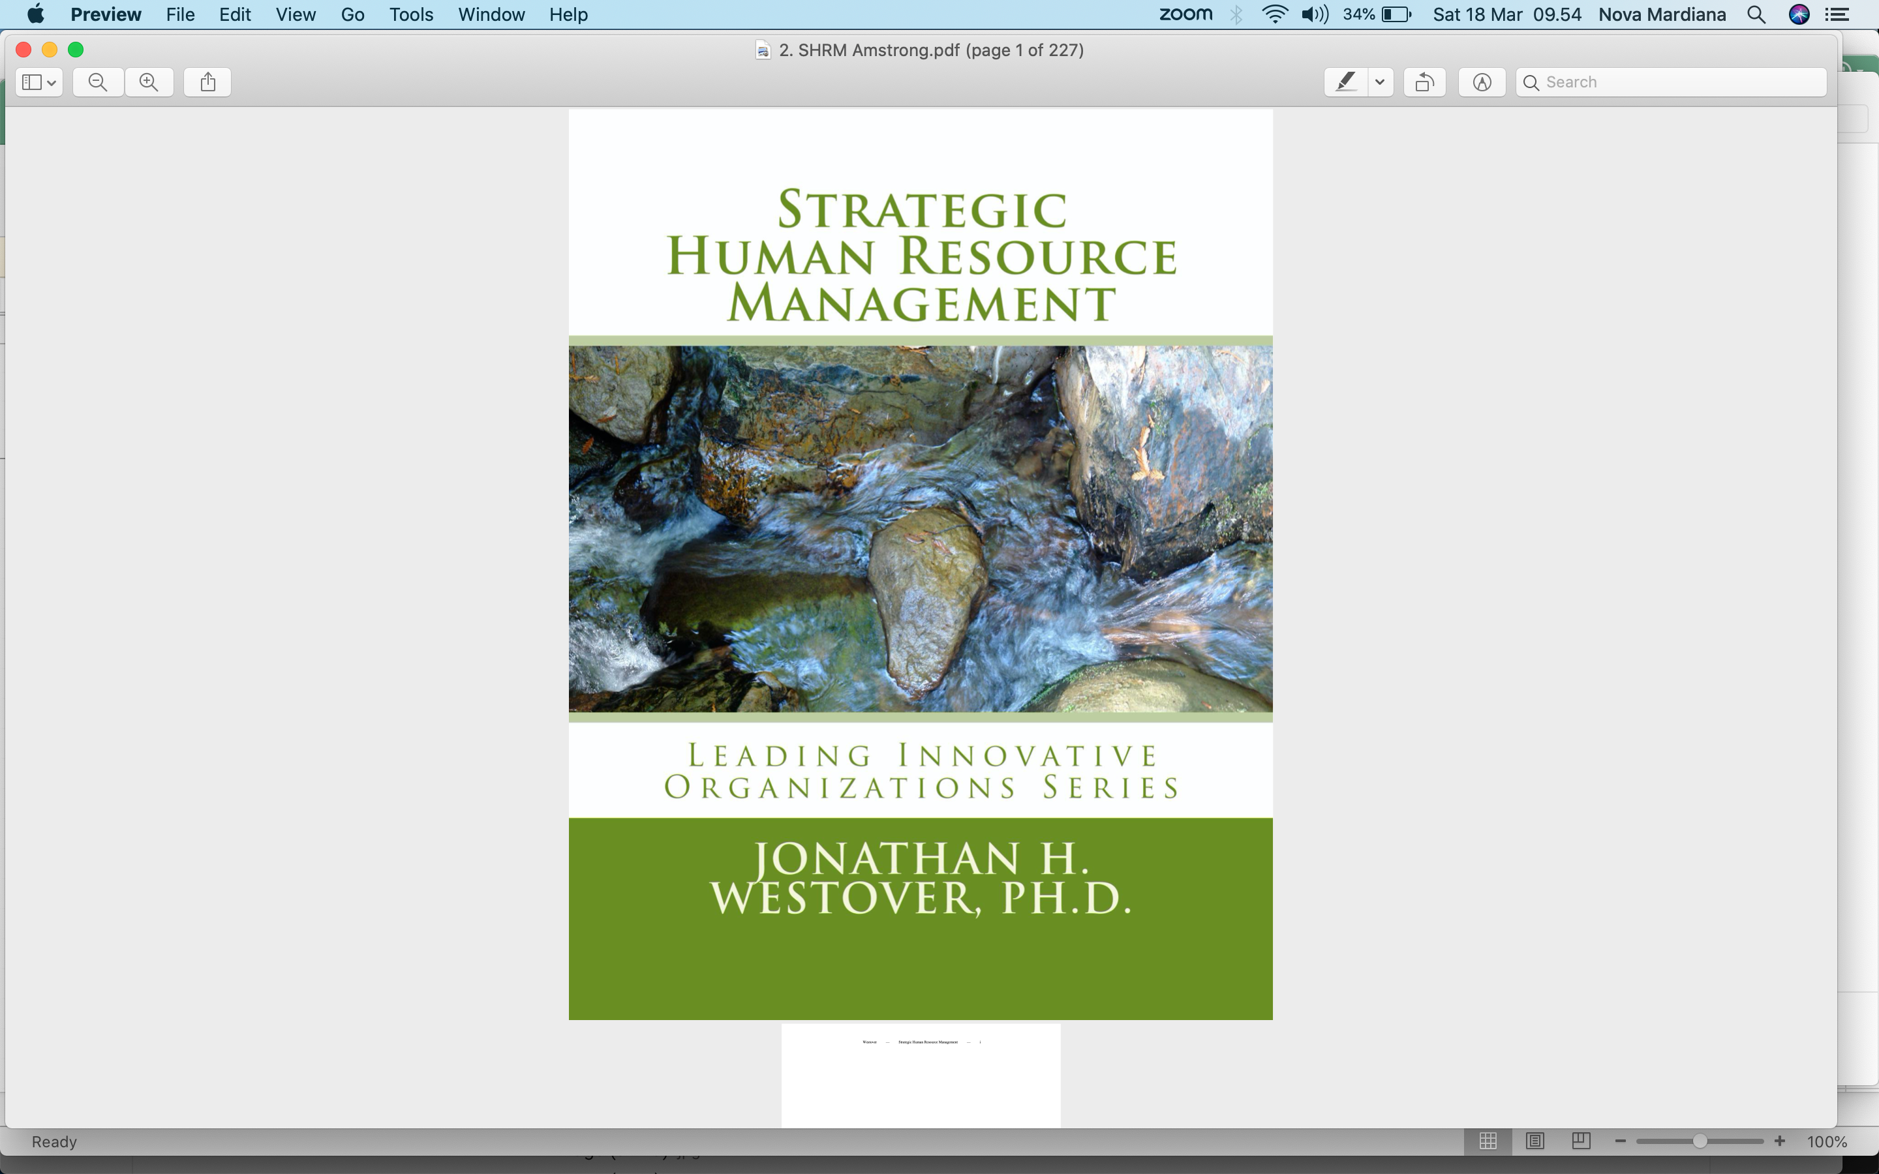Expand the highlight color dropdown arrow
This screenshot has height=1174, width=1879.
coord(1380,82)
